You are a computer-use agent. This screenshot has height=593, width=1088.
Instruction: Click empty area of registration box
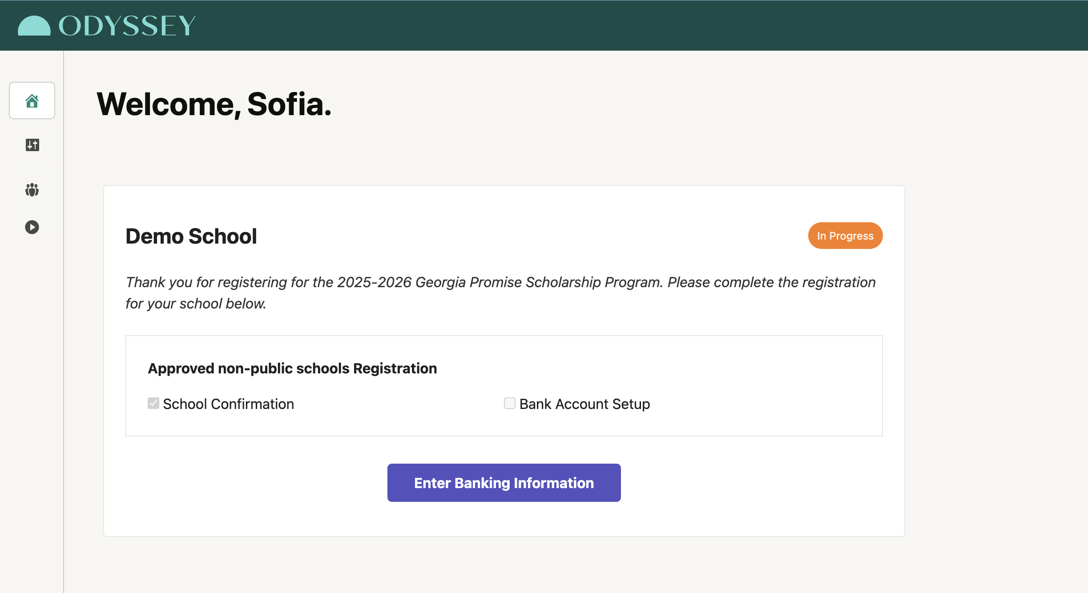712,369
